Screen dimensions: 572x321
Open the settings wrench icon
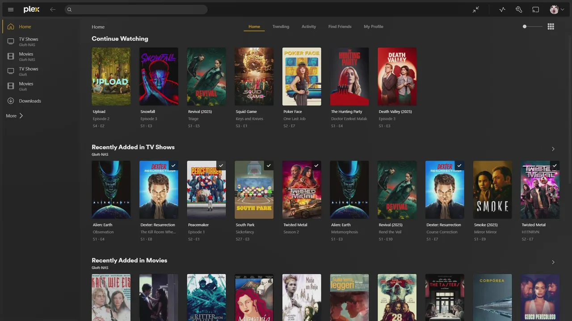[x=519, y=9]
